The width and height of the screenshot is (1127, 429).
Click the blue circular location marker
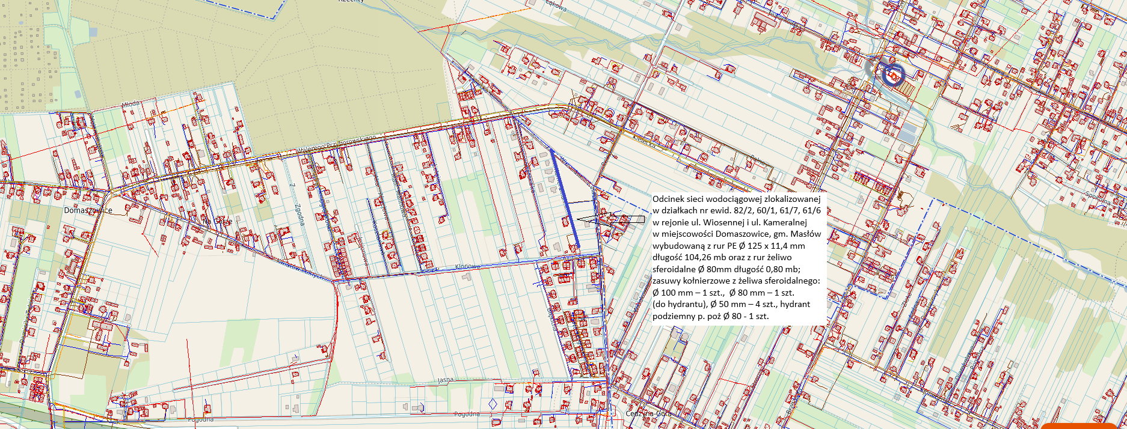[894, 75]
